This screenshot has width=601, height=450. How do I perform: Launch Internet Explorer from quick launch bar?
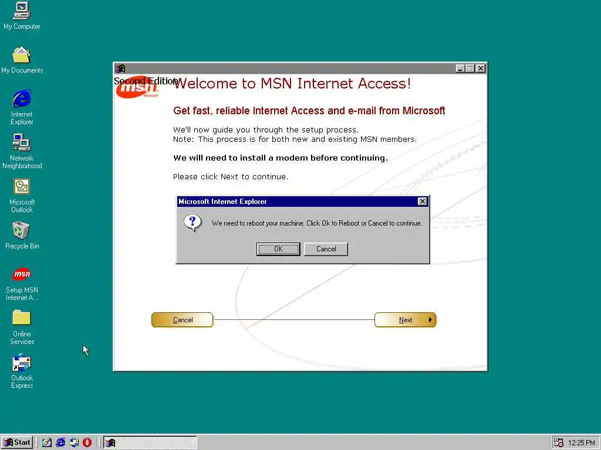[x=60, y=442]
